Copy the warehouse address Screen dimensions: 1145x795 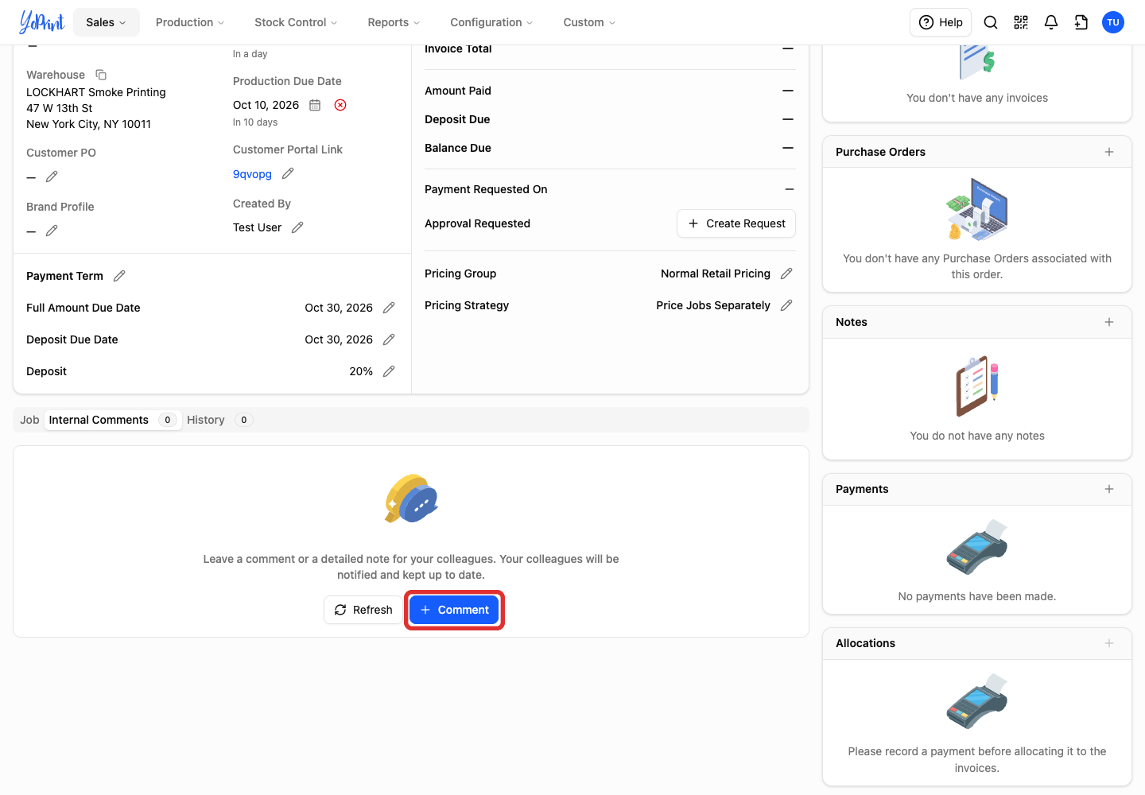click(x=101, y=75)
